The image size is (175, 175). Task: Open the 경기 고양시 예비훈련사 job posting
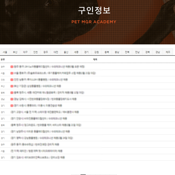(x=45, y=112)
